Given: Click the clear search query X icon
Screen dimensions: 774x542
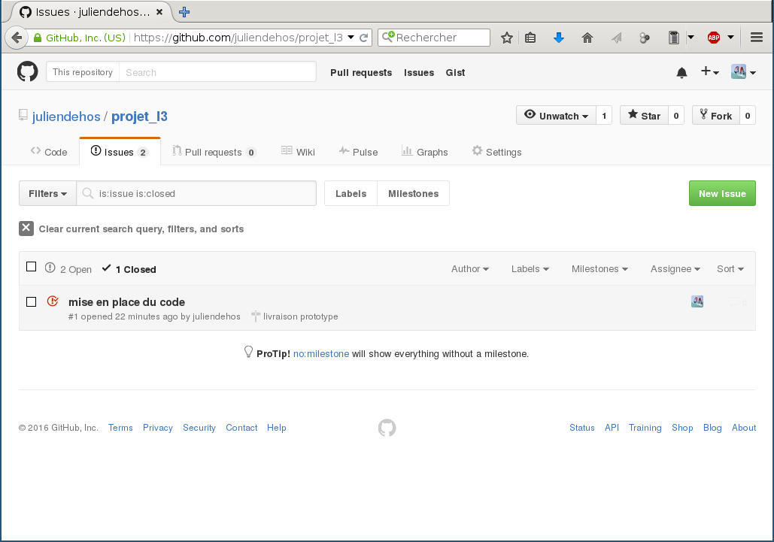Looking at the screenshot, I should point(26,229).
